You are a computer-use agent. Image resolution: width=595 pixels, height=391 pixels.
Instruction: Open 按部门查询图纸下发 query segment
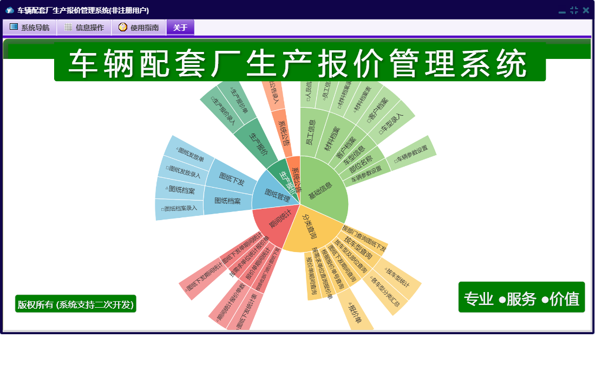(x=363, y=238)
